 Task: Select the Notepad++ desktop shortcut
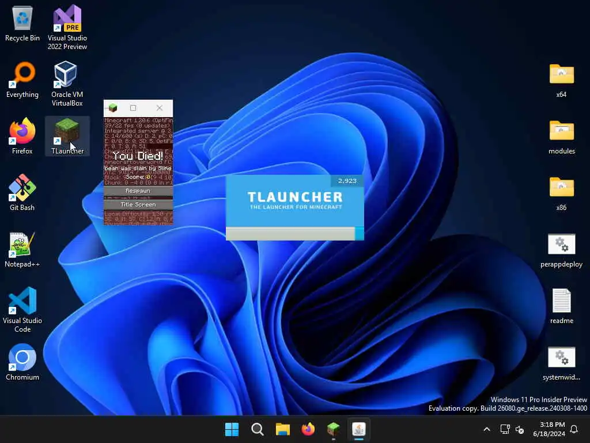(x=22, y=250)
